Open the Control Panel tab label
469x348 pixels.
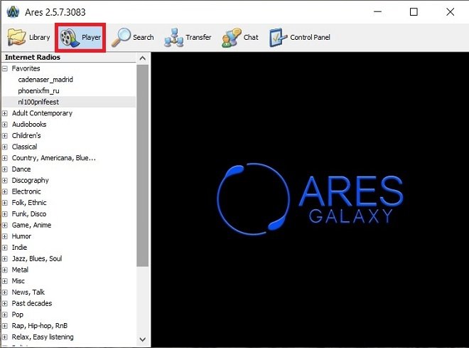pos(310,38)
